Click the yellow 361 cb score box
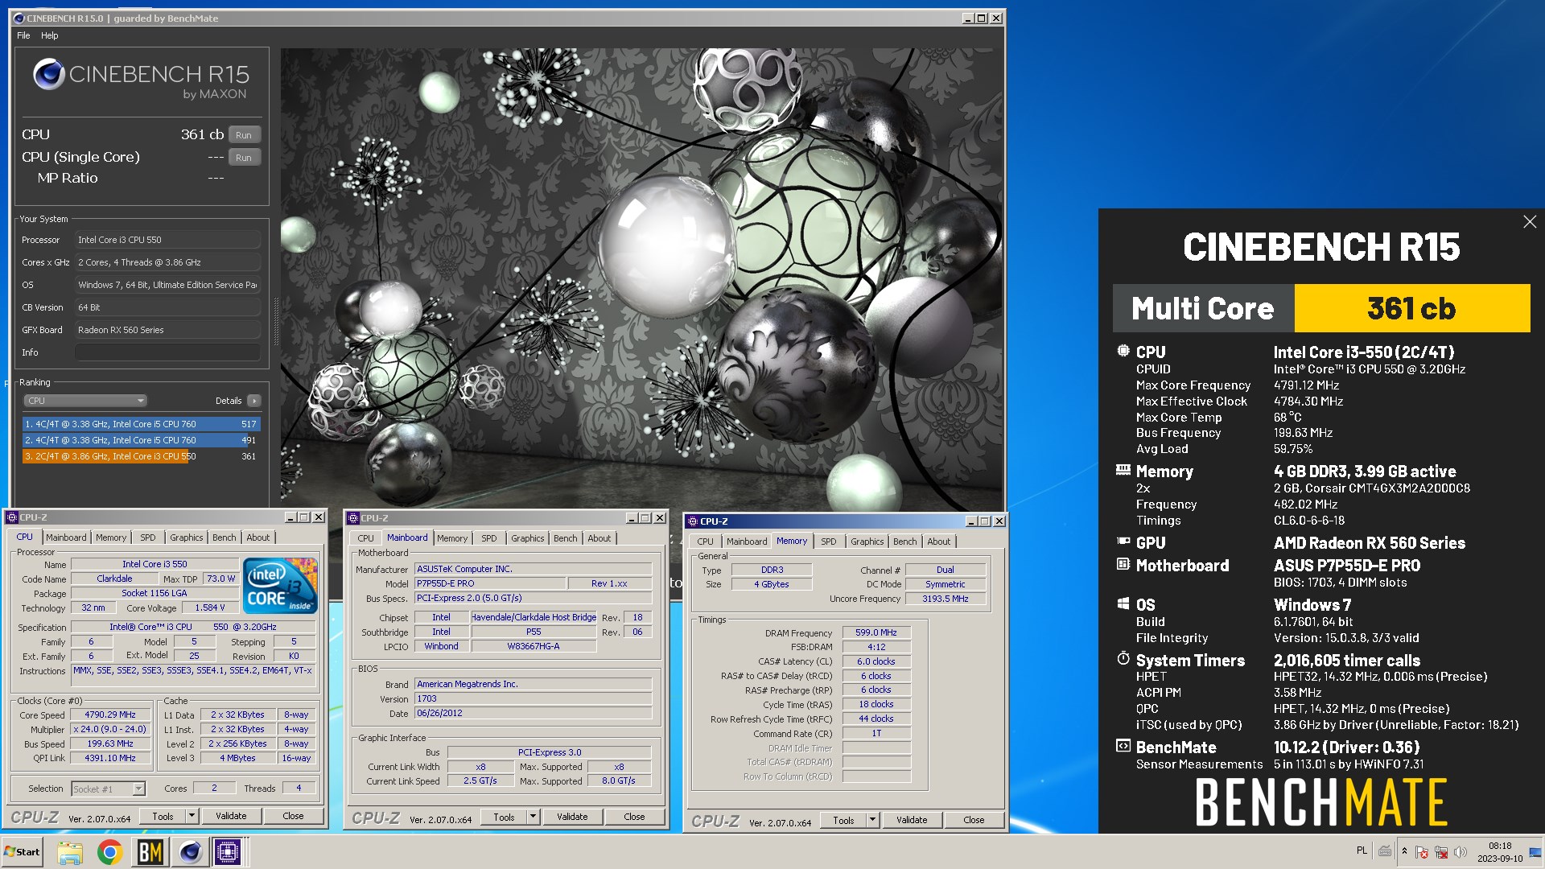The image size is (1545, 869). [1411, 308]
